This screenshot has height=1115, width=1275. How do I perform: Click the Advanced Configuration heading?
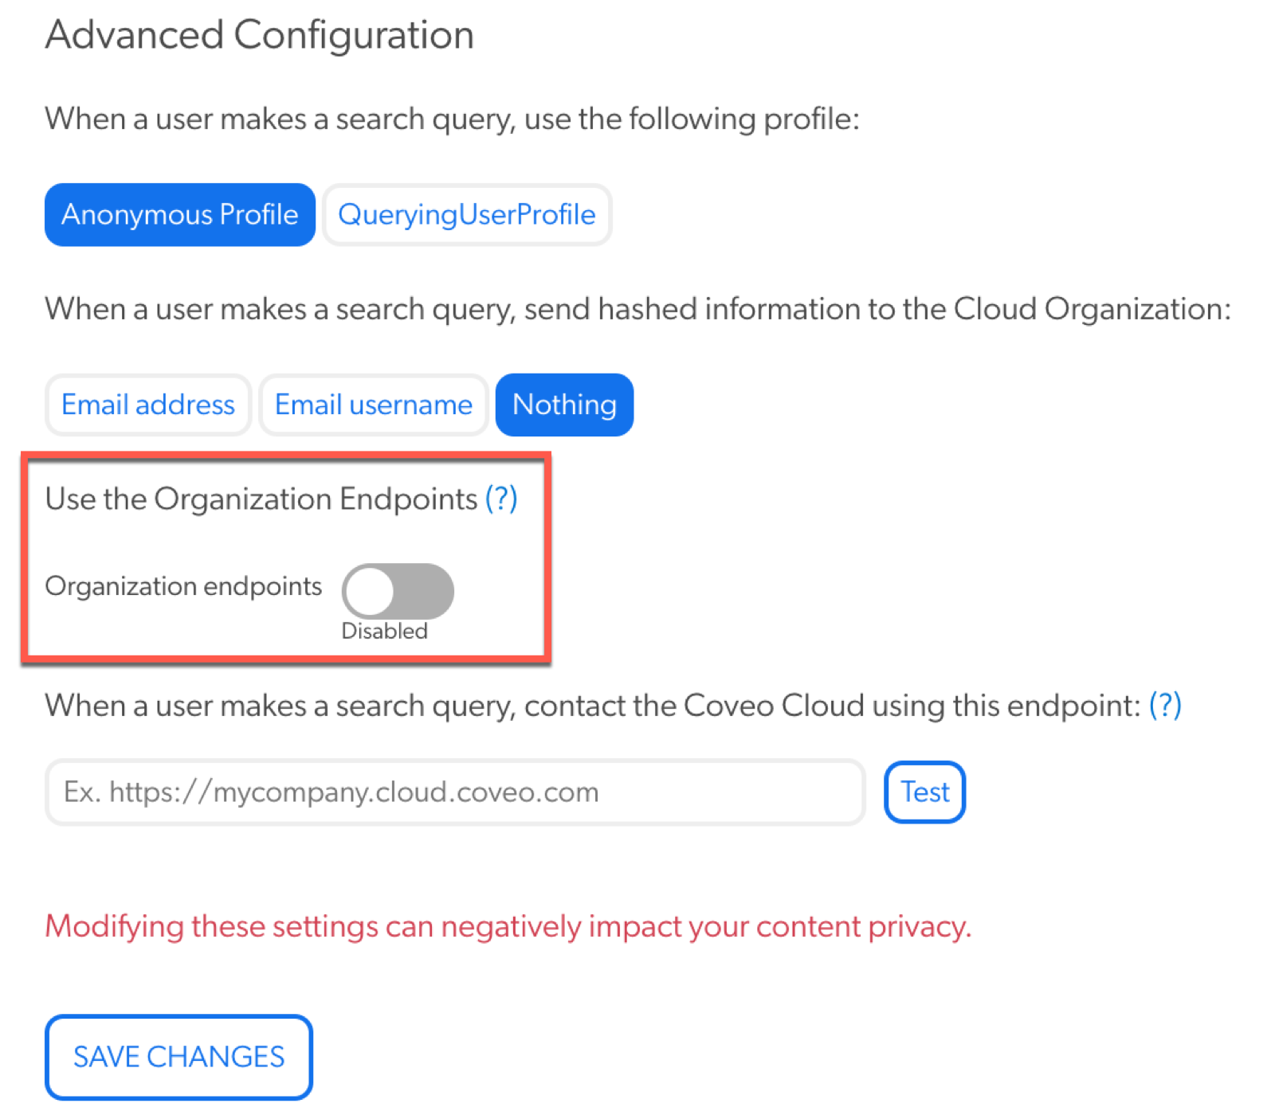click(x=260, y=35)
